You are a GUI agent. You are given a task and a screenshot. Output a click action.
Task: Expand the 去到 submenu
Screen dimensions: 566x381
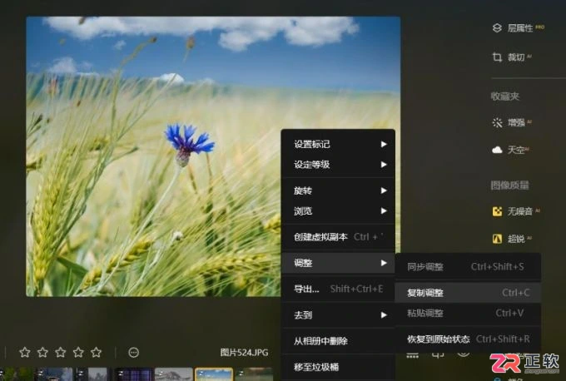pos(338,315)
